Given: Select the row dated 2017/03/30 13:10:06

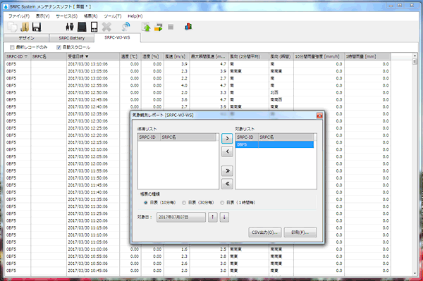Looking at the screenshot, I should pyautogui.click(x=197, y=64).
